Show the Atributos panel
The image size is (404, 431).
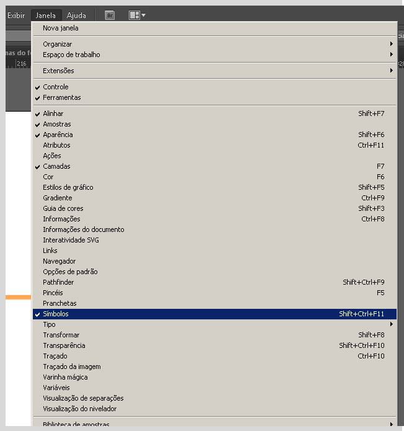pos(215,145)
